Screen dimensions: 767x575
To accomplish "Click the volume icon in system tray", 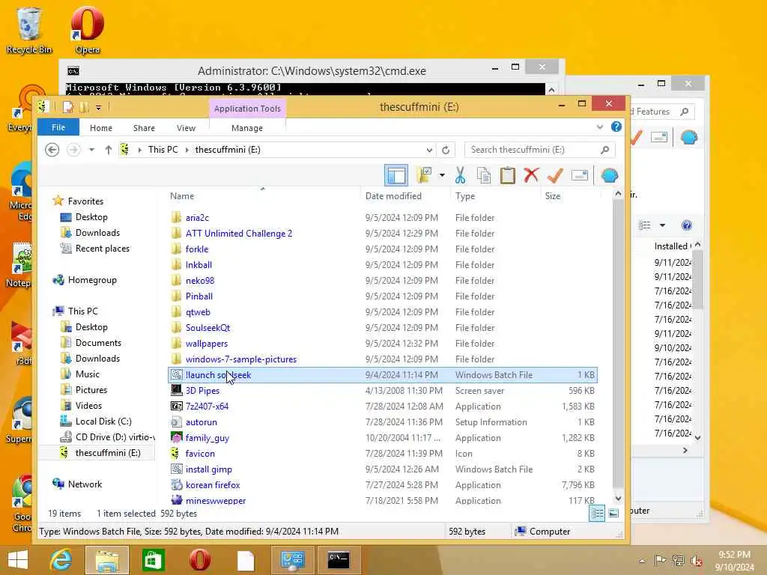I will [x=696, y=561].
